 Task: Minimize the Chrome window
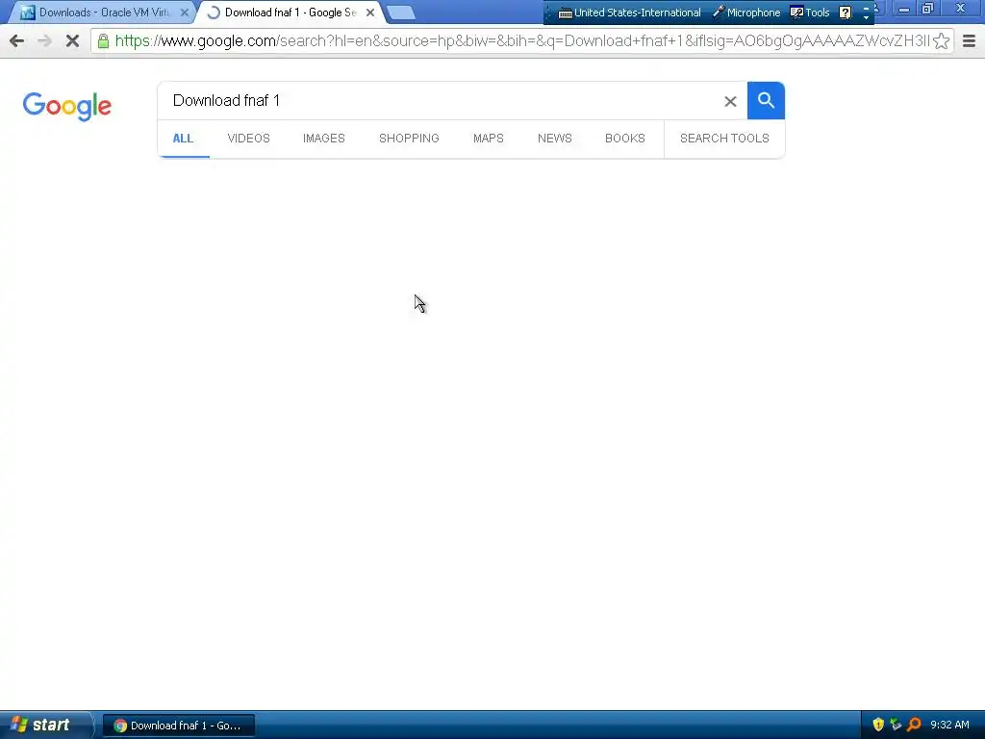point(904,8)
